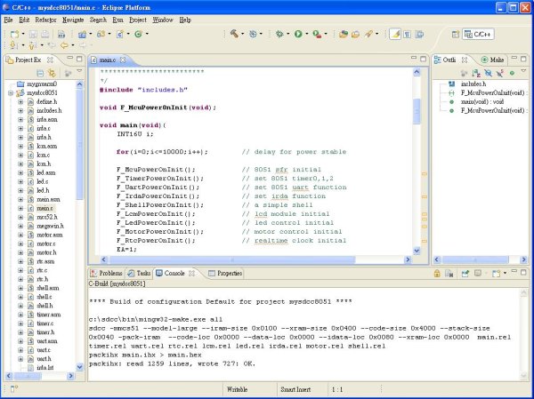Image resolution: width=534 pixels, height=399 pixels.
Task: Click the Debug bug icon
Action: [279, 34]
